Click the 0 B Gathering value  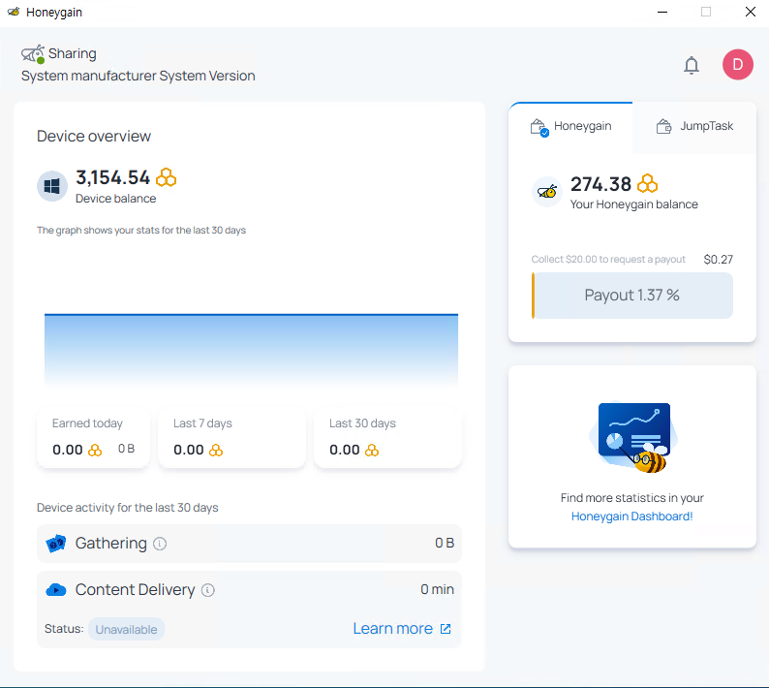pos(445,543)
